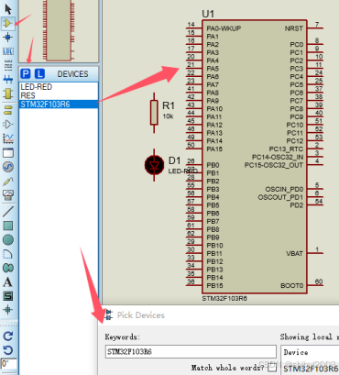Click the P pick-from-libraries button

click(x=26, y=74)
